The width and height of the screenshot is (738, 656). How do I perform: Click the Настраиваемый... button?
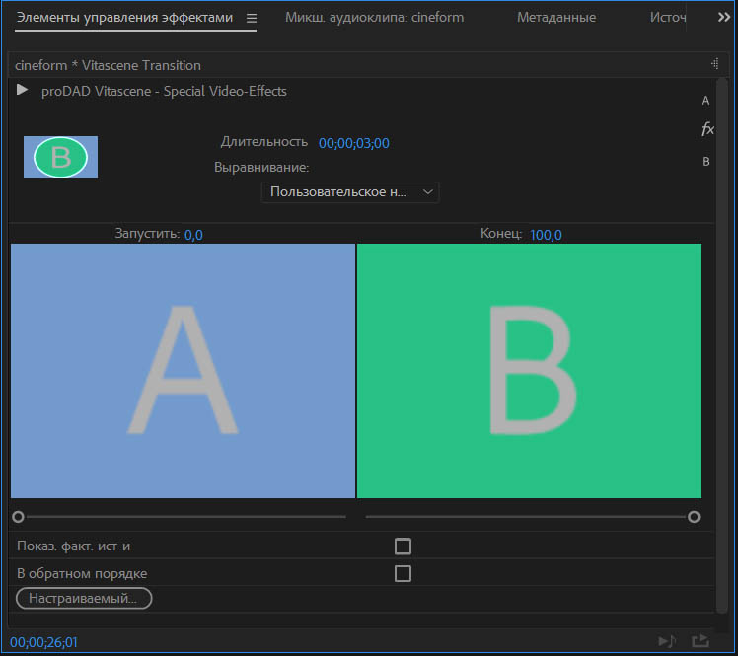coord(84,598)
